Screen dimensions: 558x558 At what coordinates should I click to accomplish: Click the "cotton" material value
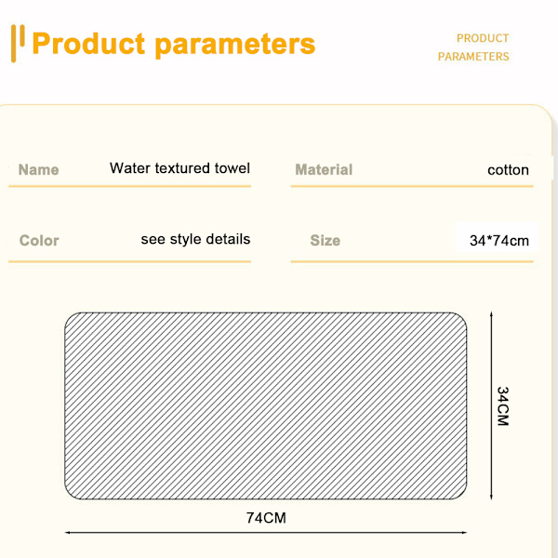pyautogui.click(x=508, y=170)
